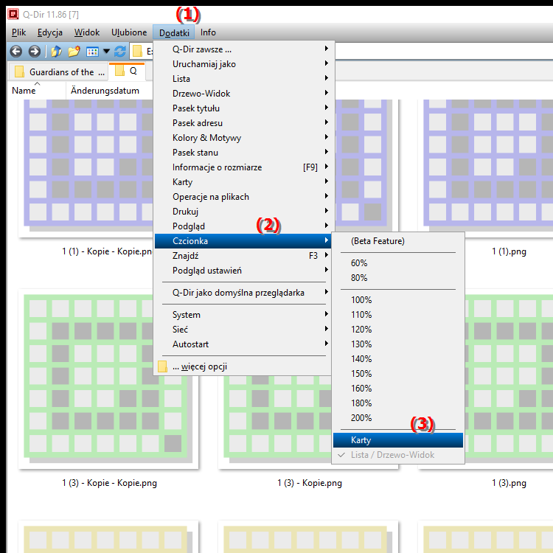Viewport: 553px width, 553px height.
Task: Click the file name 1 (3) - Kopie.png
Action: pyautogui.click(x=310, y=483)
